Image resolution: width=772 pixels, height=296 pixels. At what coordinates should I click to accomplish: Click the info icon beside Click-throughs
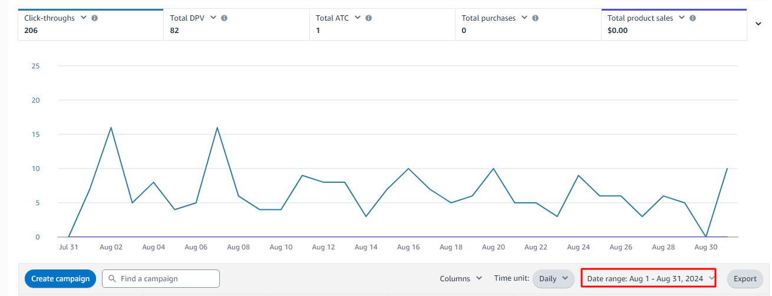pos(95,18)
